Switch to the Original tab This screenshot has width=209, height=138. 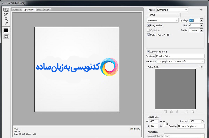(17, 10)
